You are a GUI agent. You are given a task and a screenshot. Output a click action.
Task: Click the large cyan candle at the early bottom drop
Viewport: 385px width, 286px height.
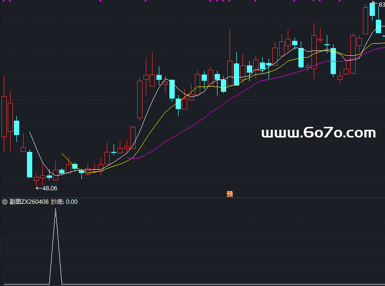[x=29, y=164]
